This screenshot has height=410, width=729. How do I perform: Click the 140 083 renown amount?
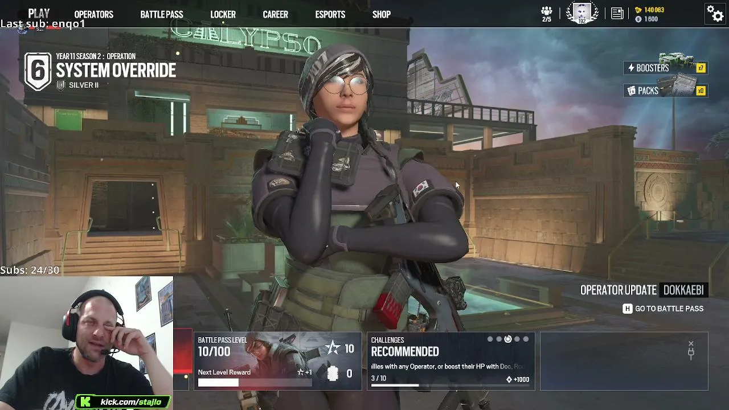coord(654,10)
